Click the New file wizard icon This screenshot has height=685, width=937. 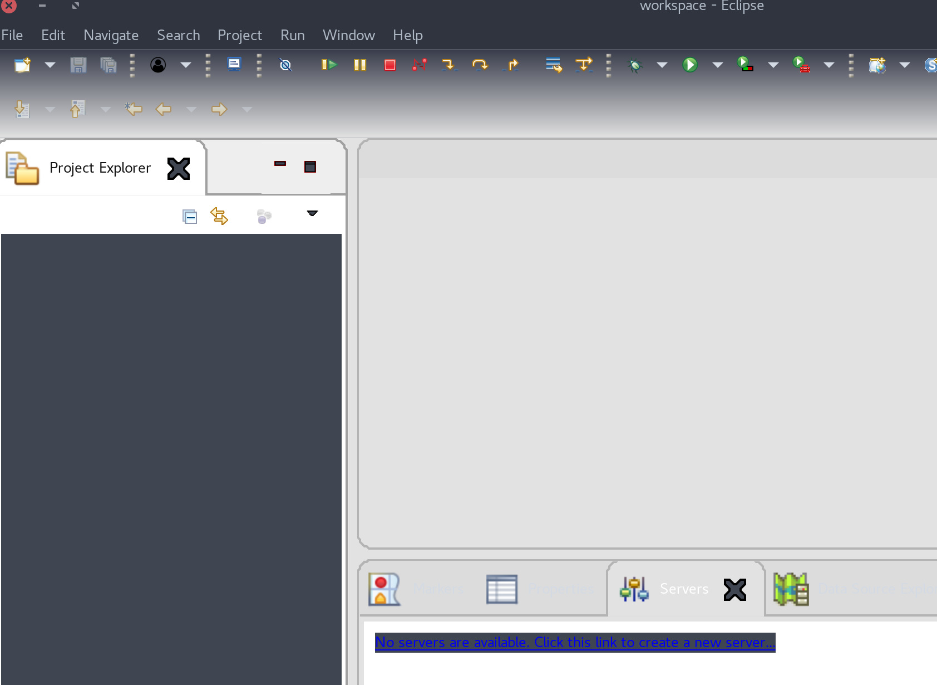pos(23,65)
